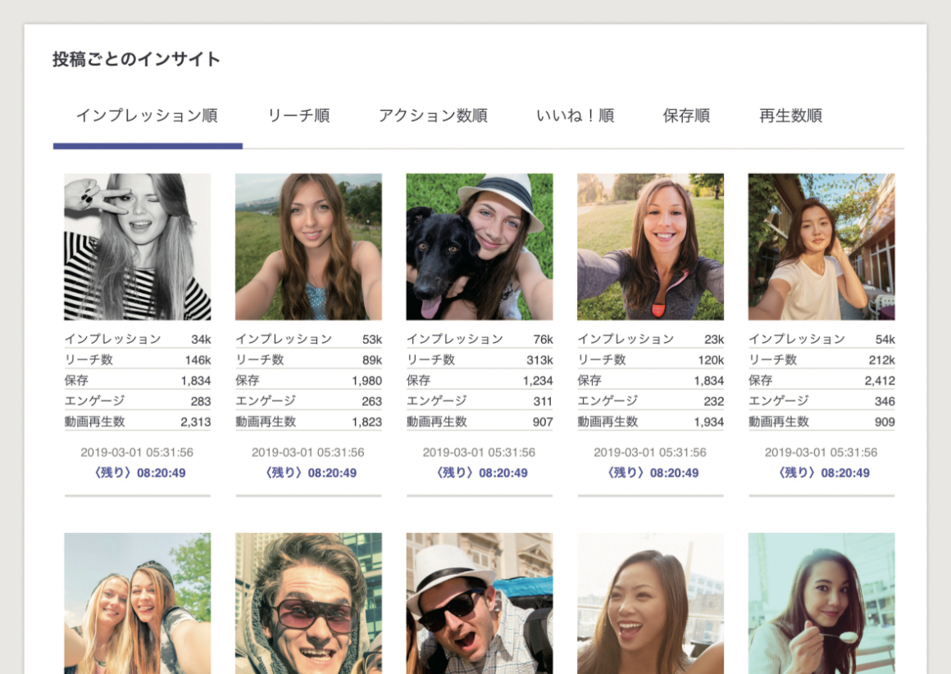Switch to the 保存順 tab
This screenshot has width=951, height=674.
(686, 116)
